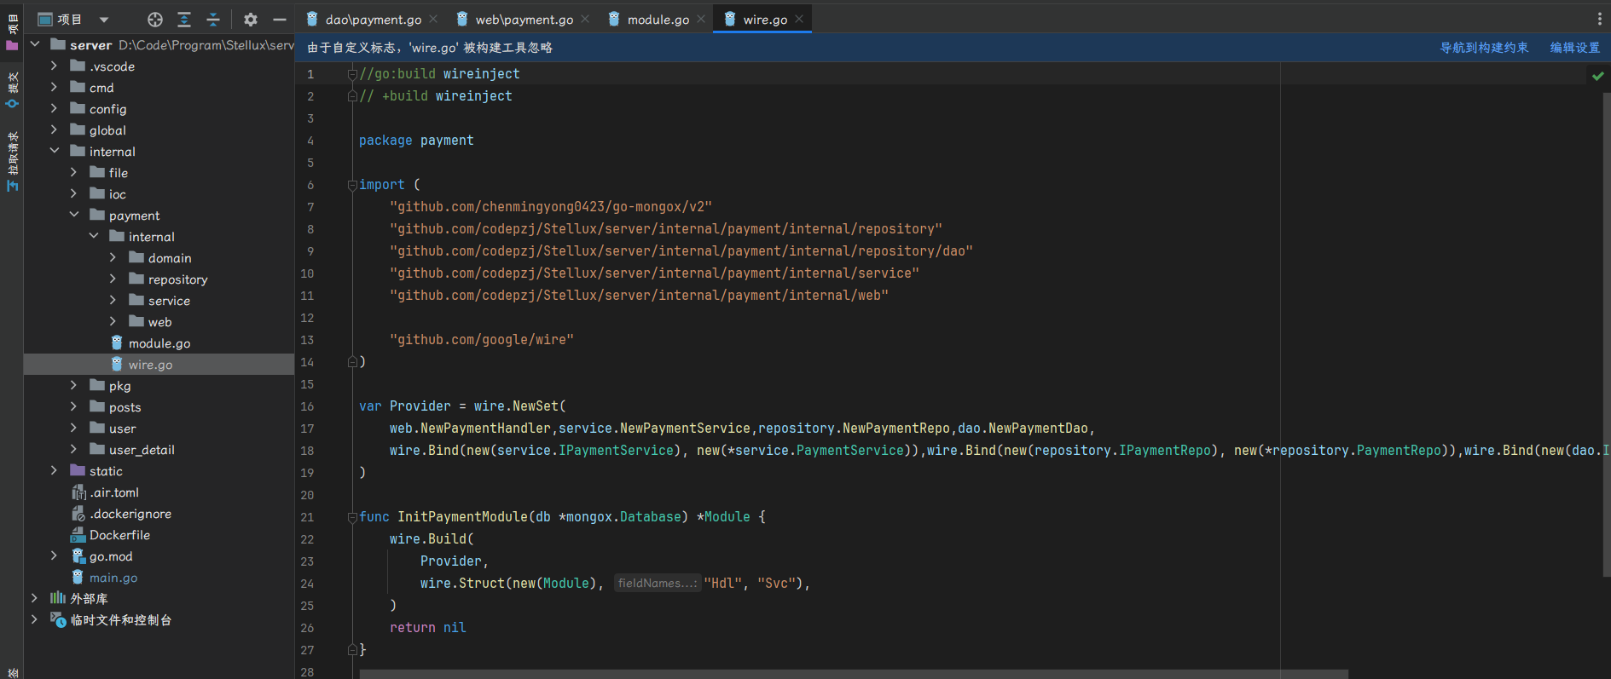Expand the cmd folder
The width and height of the screenshot is (1611, 679).
55,87
